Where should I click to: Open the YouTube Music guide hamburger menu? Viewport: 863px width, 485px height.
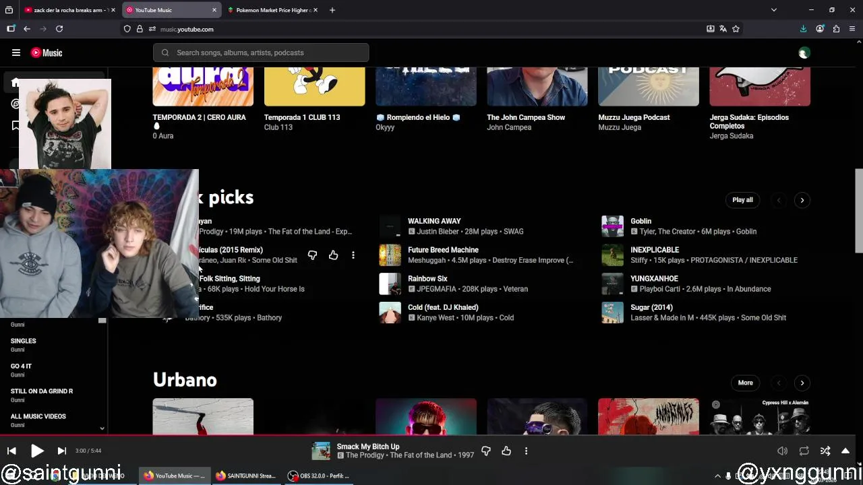coord(16,53)
